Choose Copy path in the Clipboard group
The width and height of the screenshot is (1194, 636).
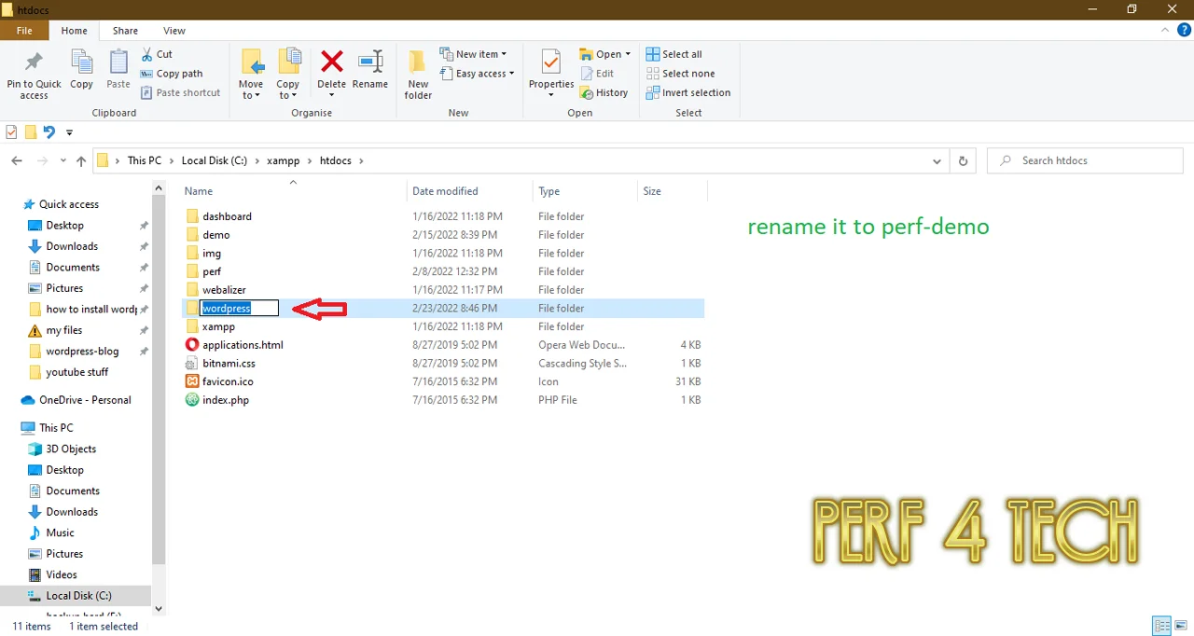coord(172,74)
